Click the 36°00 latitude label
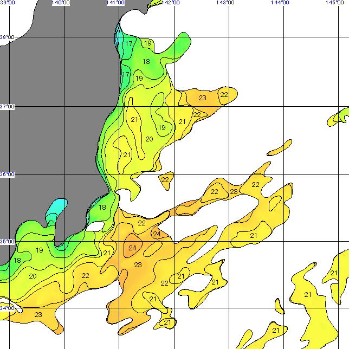 point(7,174)
